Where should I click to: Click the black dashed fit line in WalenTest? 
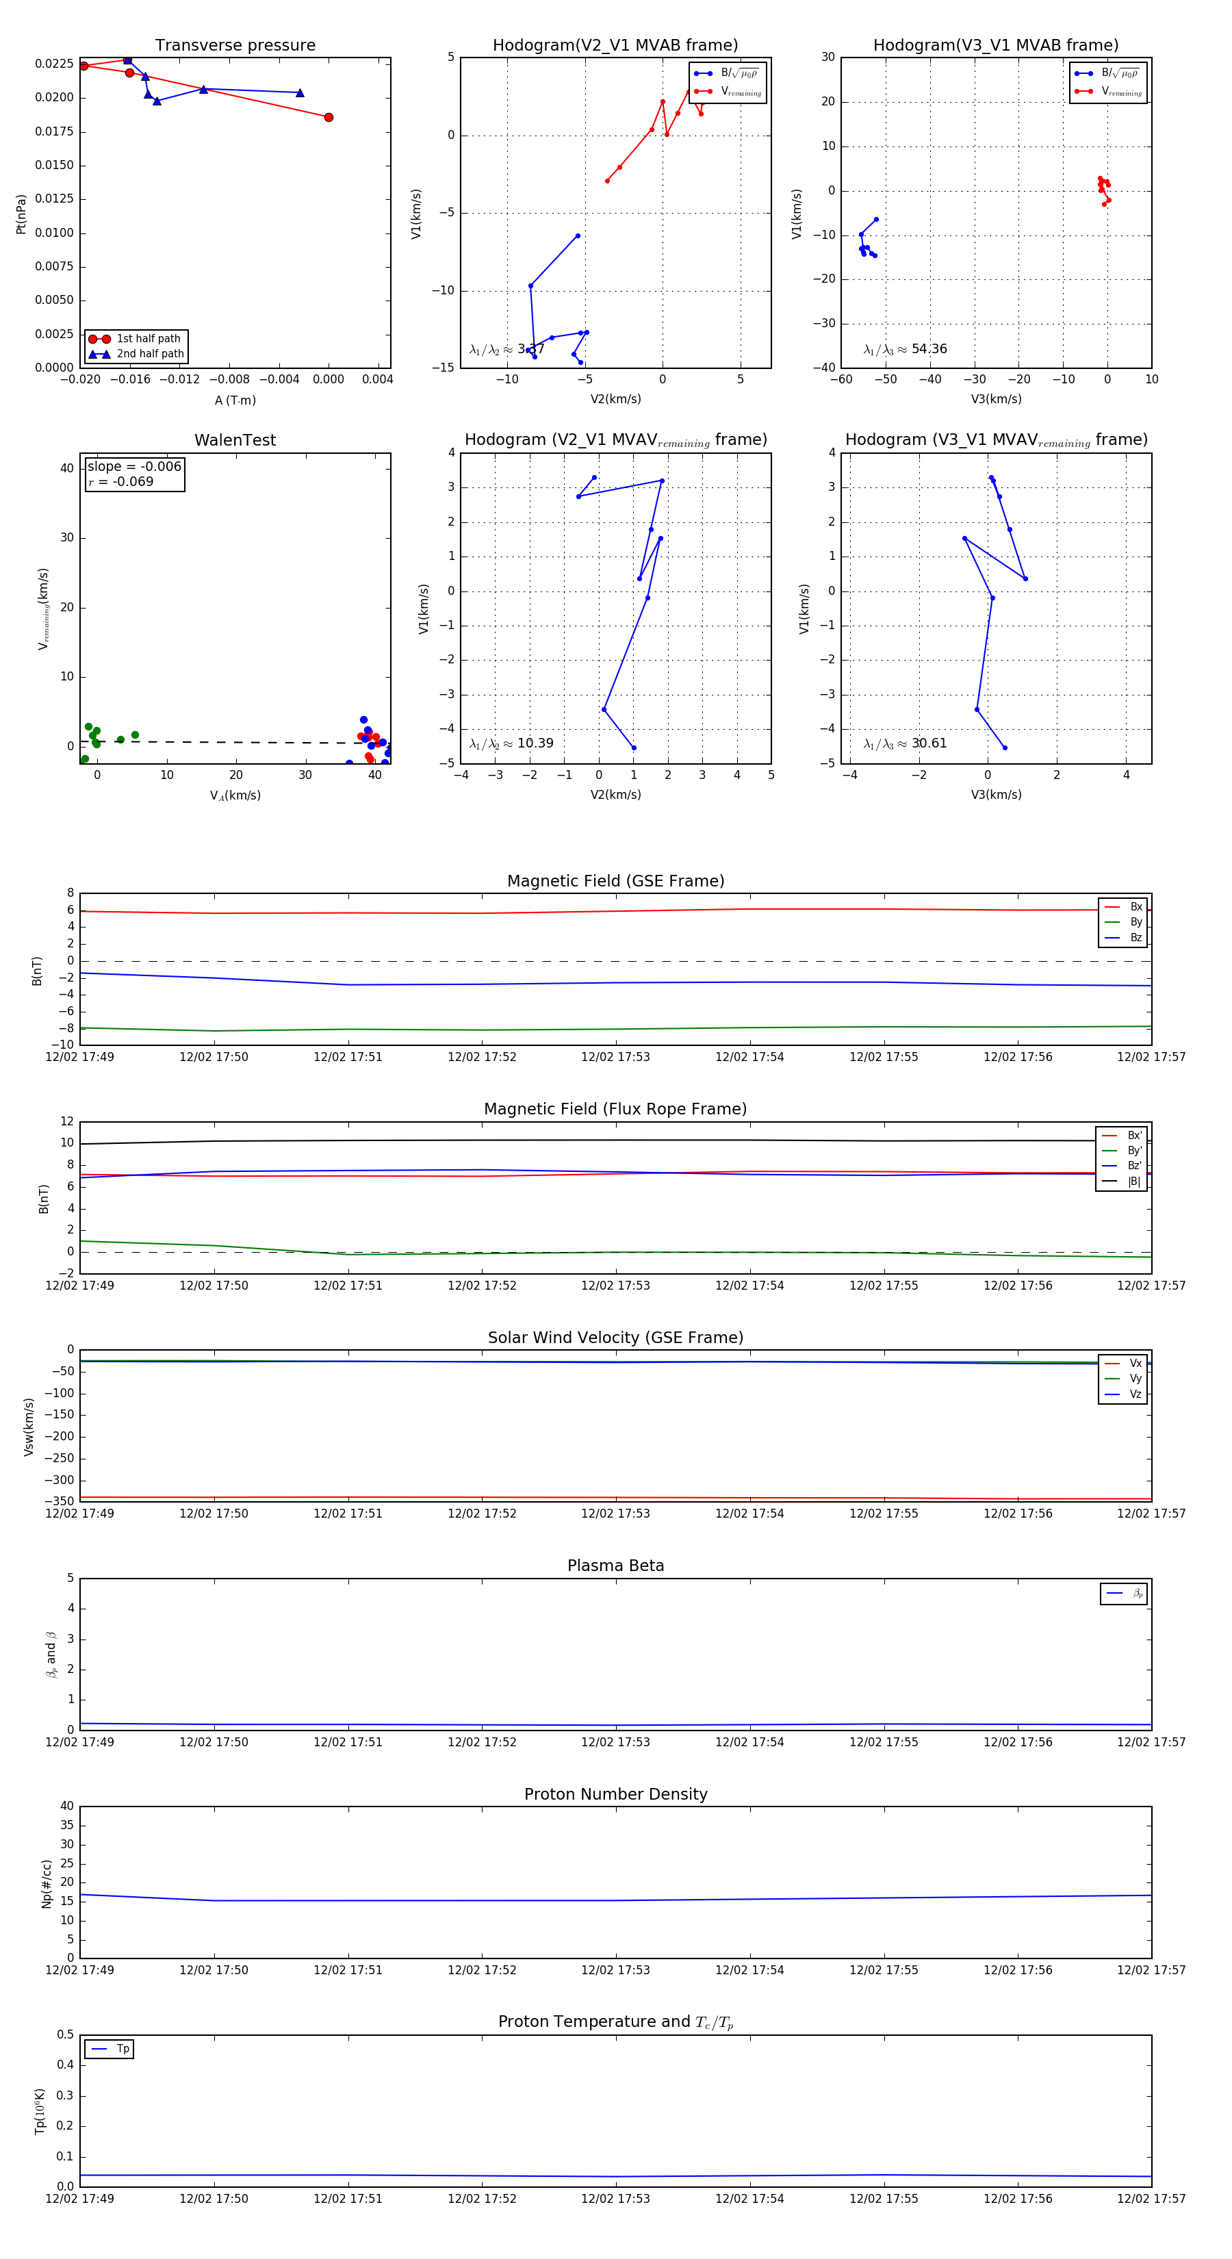[x=235, y=742]
